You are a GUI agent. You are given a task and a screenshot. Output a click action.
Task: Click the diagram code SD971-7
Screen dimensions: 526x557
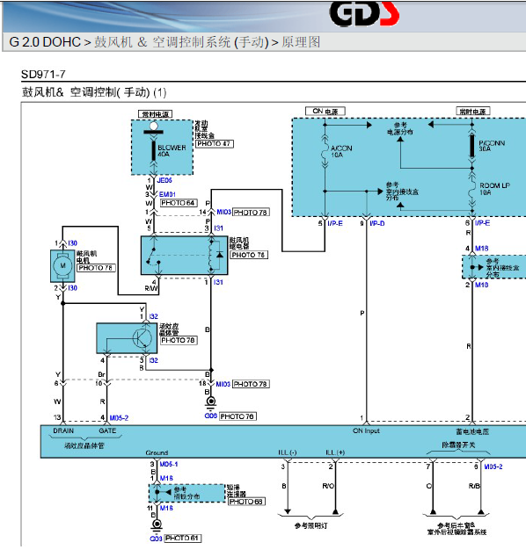[43, 75]
